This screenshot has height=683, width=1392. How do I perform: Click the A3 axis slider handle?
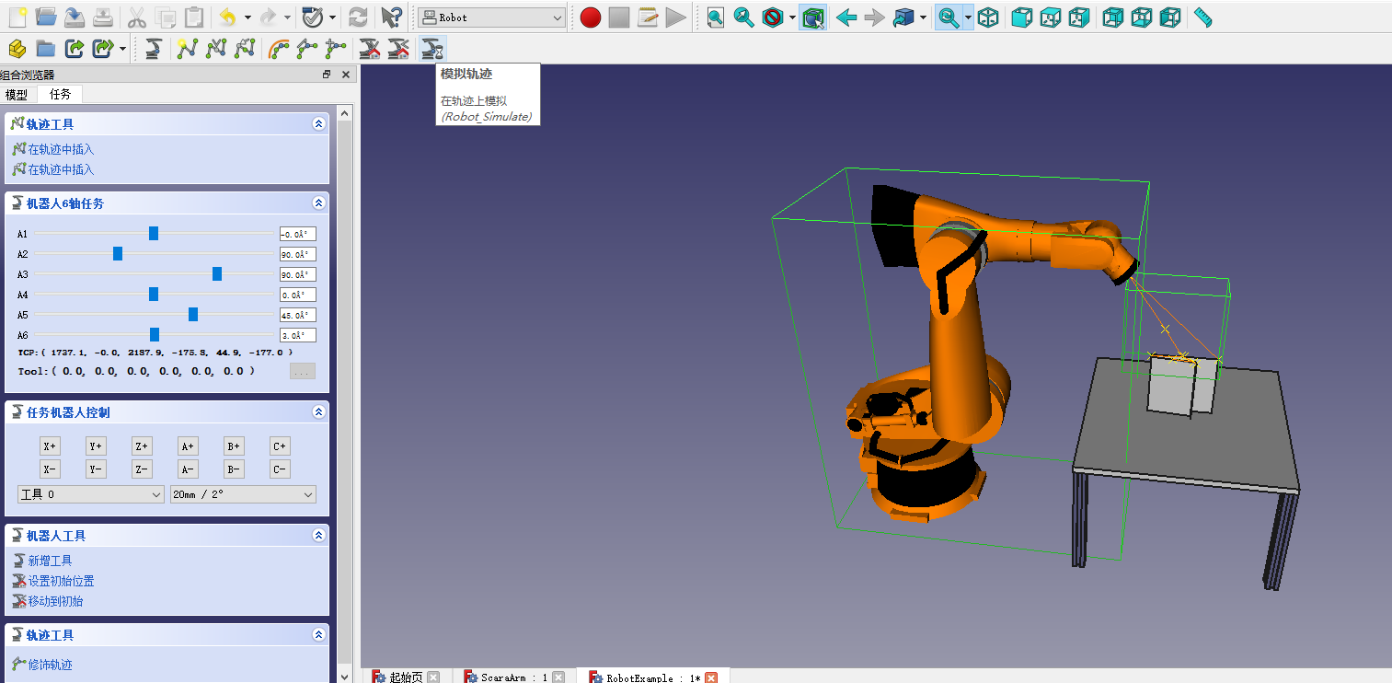217,274
